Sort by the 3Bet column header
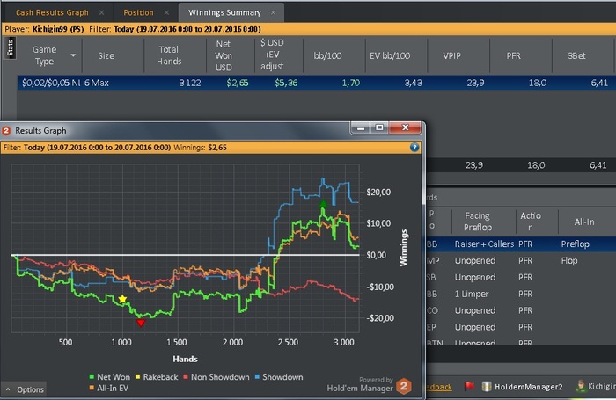 576,55
